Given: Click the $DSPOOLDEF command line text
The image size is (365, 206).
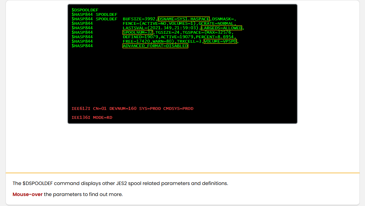Looking at the screenshot, I should (x=85, y=10).
